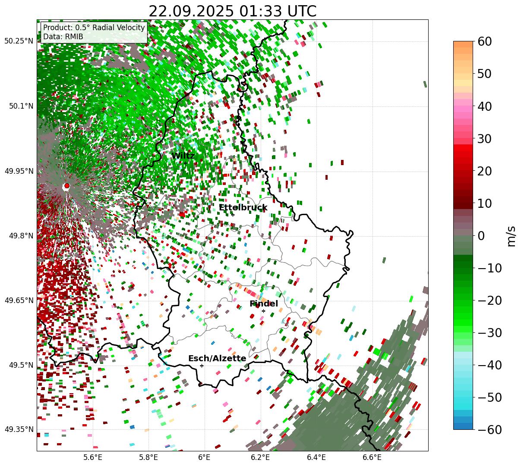521x466 pixels.
Task: Click the 5.8°E longitude tick label
Action: (x=149, y=457)
